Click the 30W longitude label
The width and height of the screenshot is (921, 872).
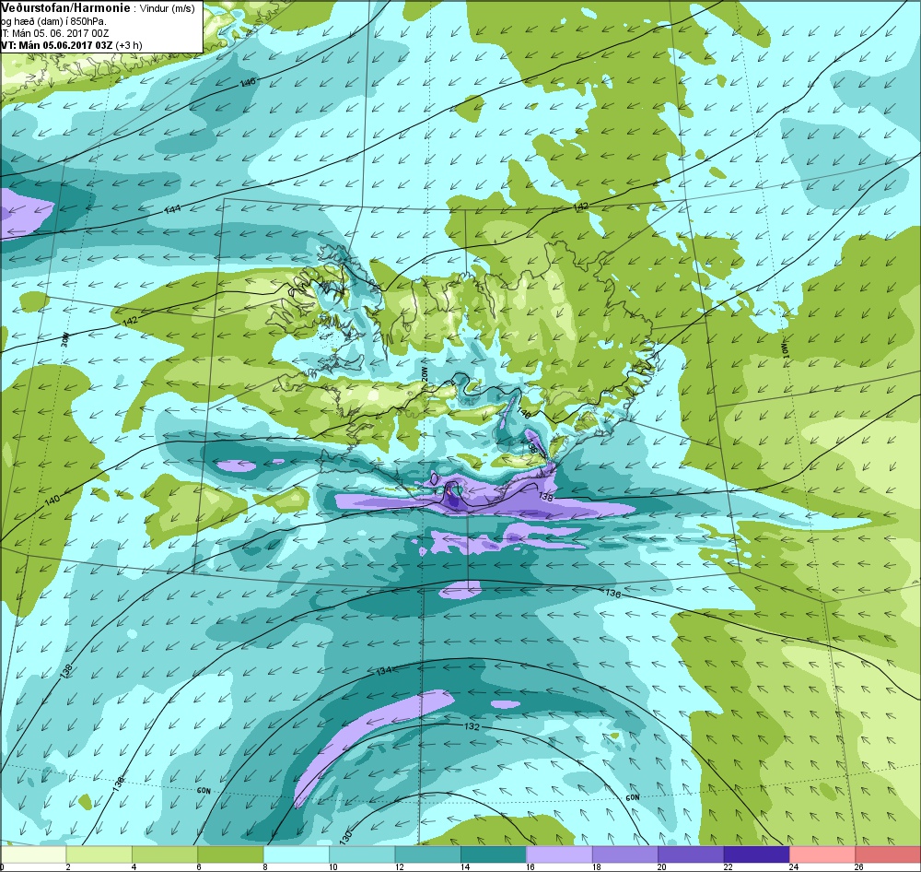pos(65,340)
